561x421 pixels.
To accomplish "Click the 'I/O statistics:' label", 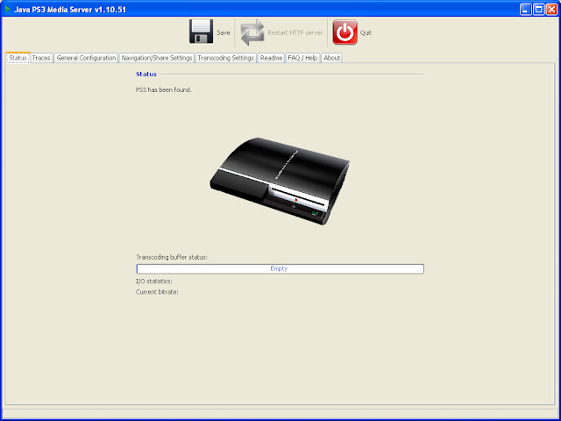I will point(154,282).
